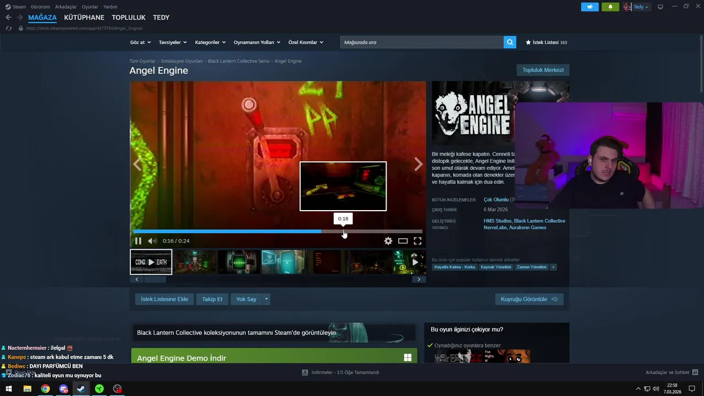Select the first trailer thumbnail

coord(151,262)
